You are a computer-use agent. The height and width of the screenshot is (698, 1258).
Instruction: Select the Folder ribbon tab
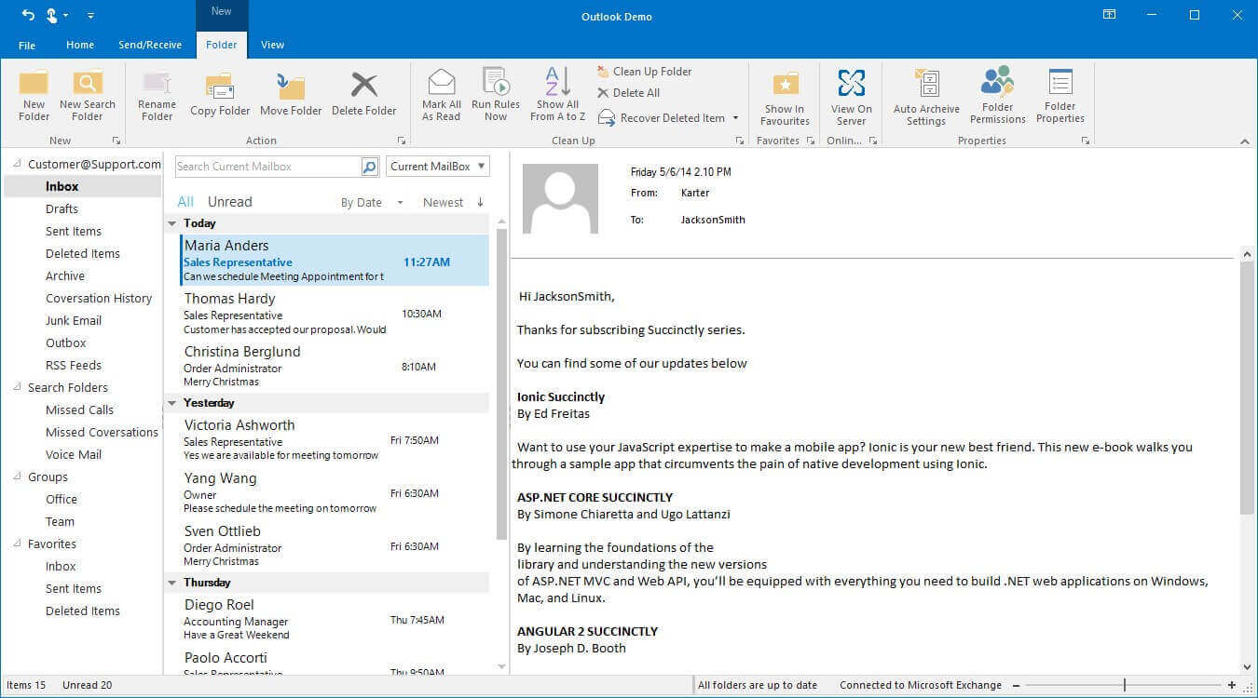coord(222,45)
